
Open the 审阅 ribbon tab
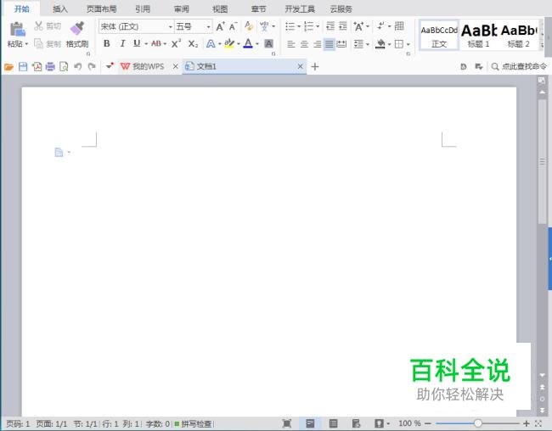pos(181,9)
